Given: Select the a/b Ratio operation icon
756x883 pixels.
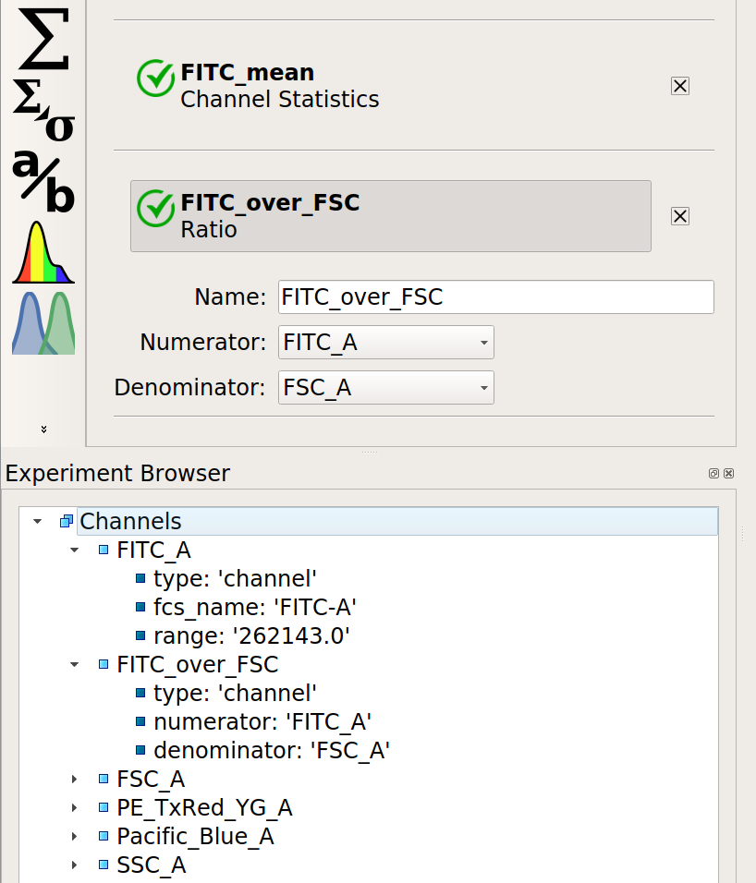Looking at the screenshot, I should click(43, 181).
